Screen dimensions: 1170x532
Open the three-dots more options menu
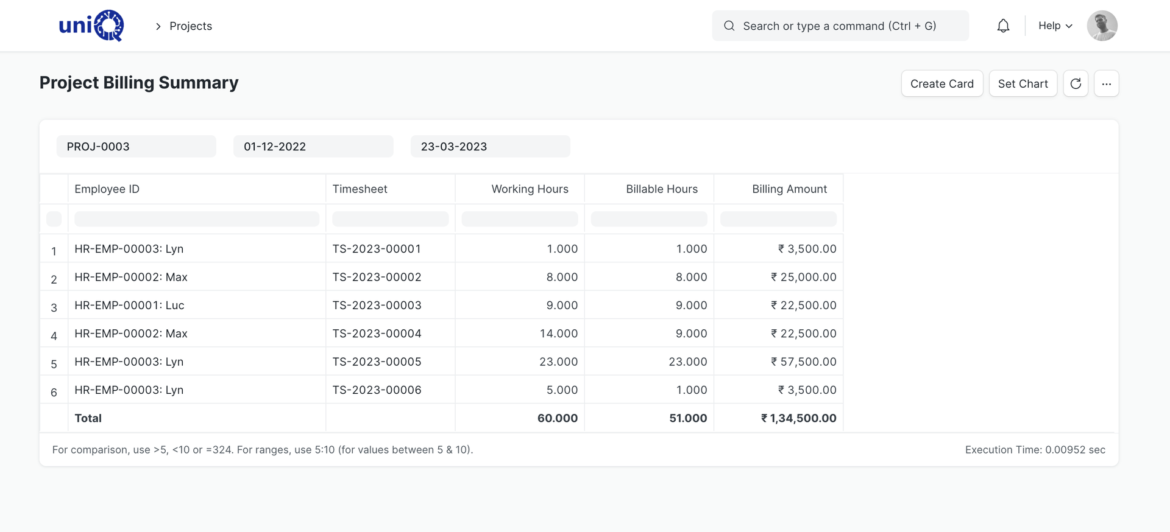[1106, 83]
